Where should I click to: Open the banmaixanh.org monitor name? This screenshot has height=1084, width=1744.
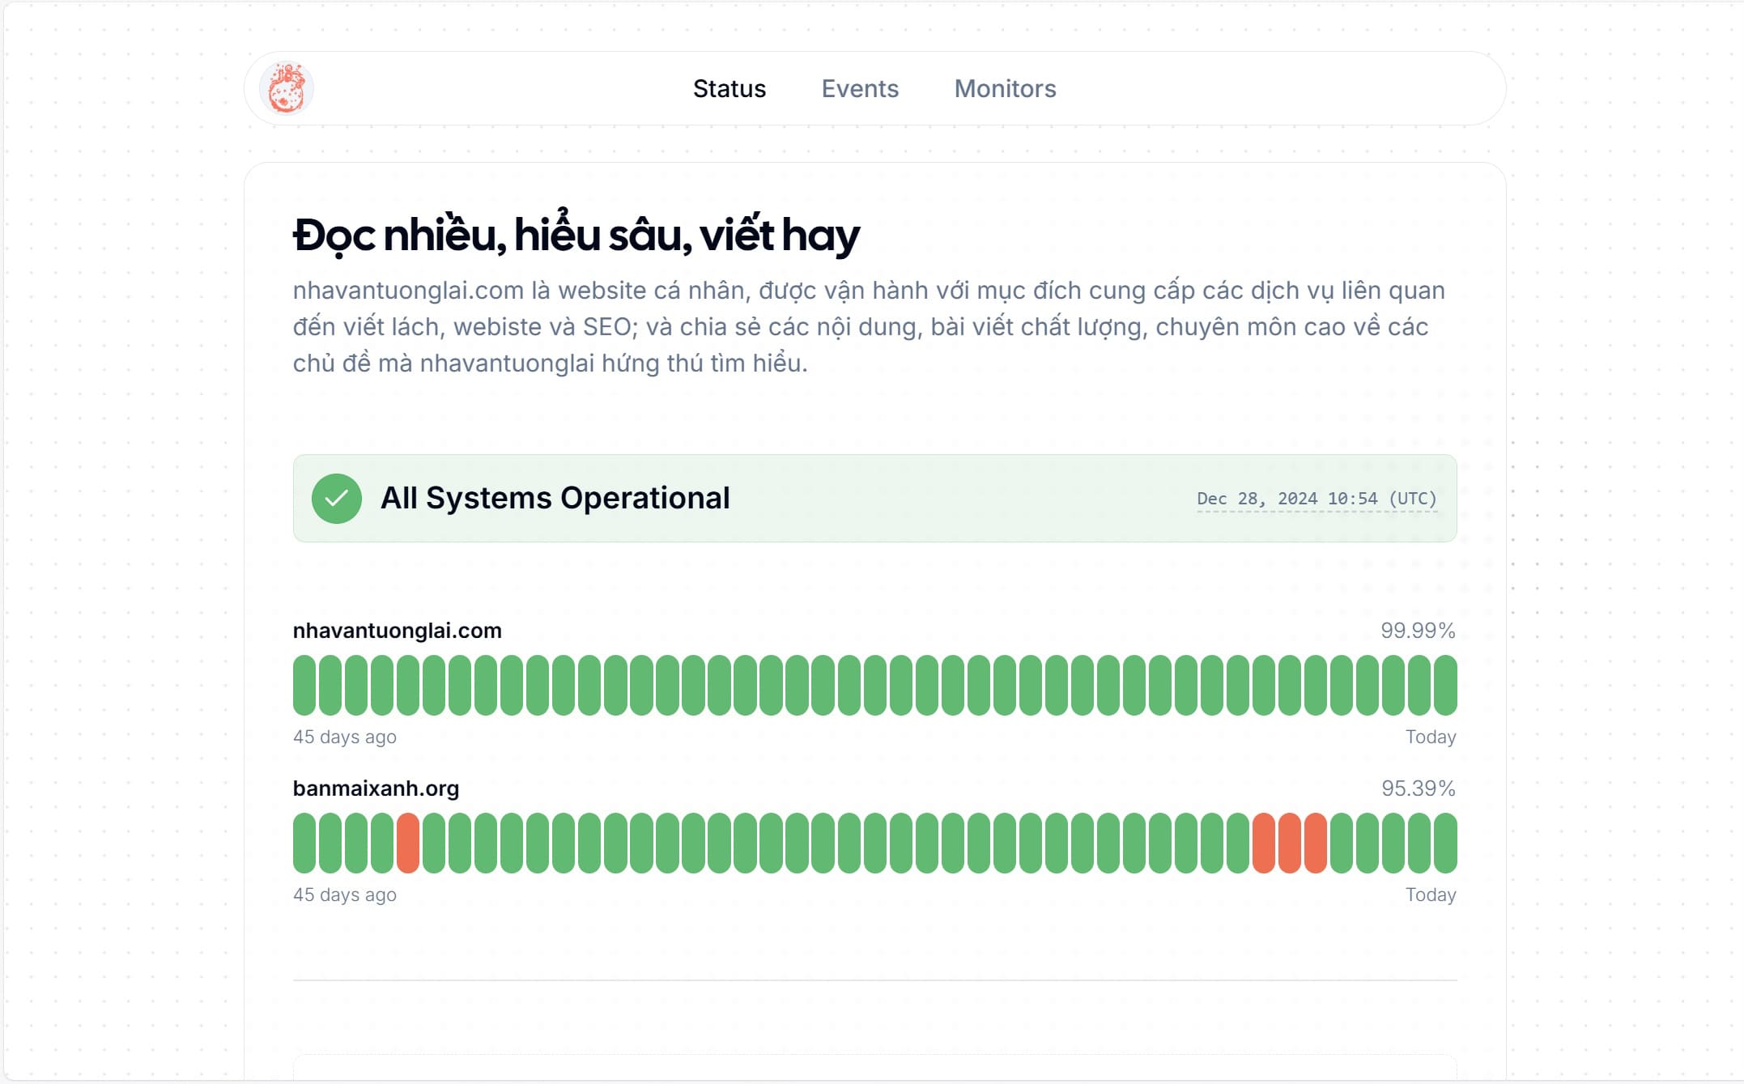tap(376, 789)
